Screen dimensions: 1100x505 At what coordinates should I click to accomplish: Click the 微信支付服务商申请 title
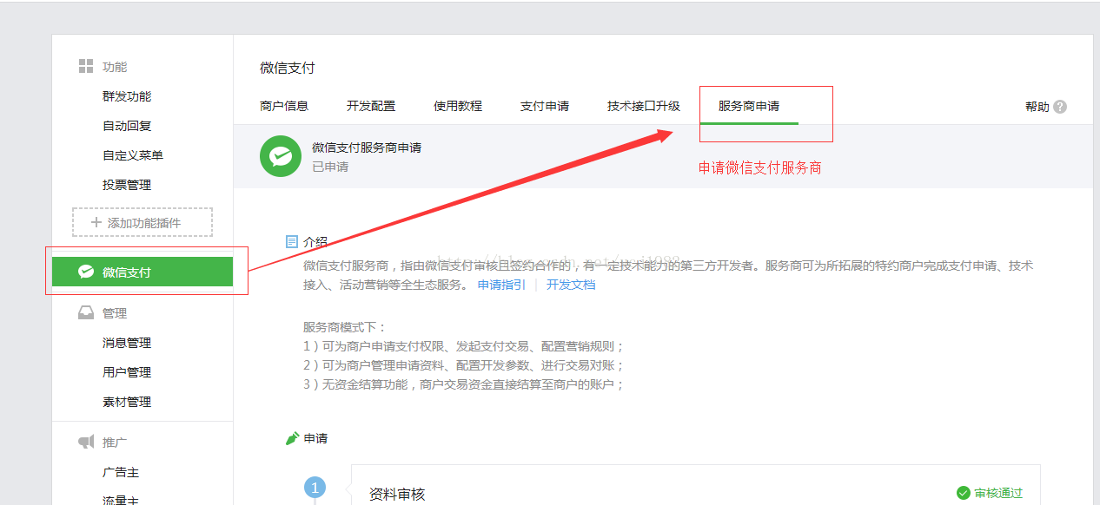367,148
